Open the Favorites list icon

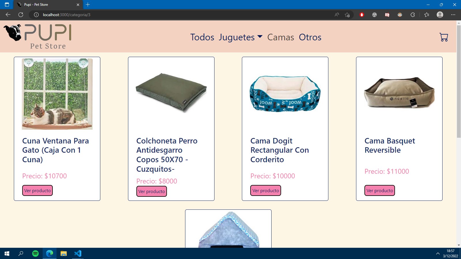(427, 15)
